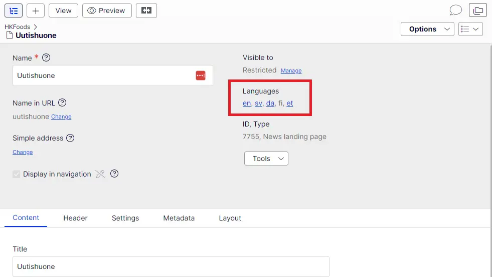Click the red icon in Name field
The image size is (492, 277).
(201, 75)
